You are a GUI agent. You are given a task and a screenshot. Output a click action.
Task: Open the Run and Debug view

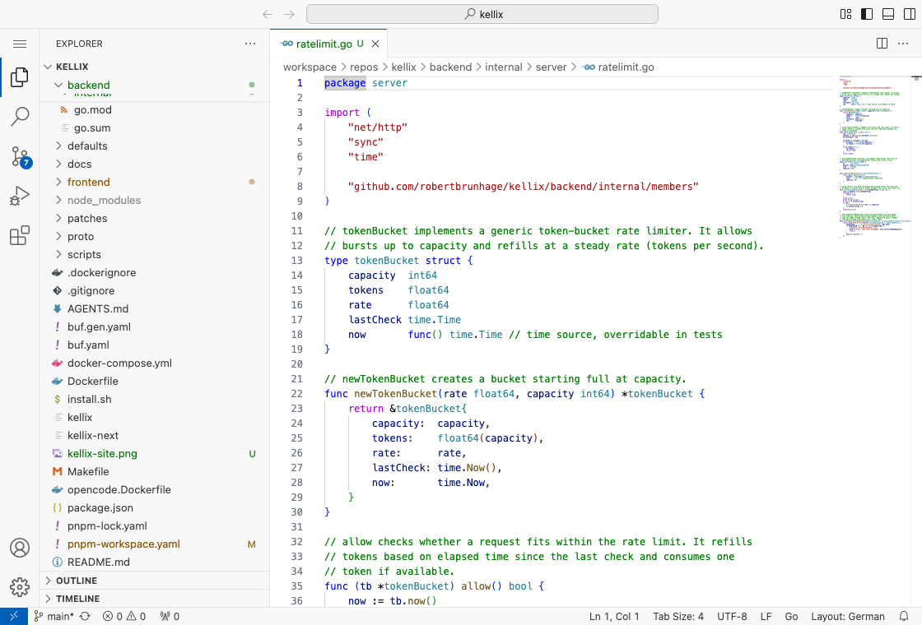(20, 196)
